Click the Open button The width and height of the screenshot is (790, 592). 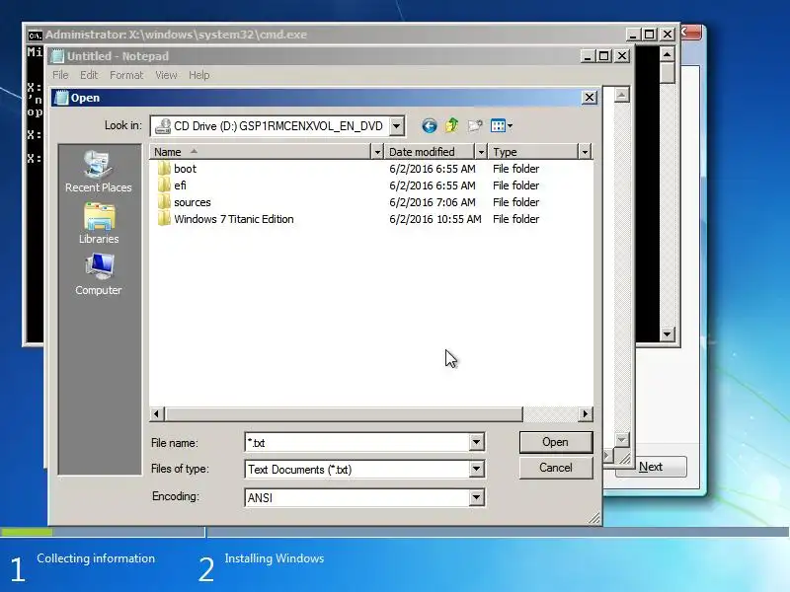[556, 442]
